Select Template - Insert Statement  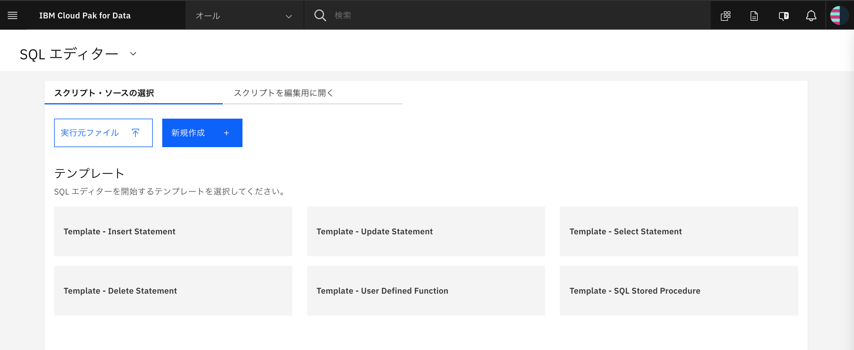pos(173,231)
